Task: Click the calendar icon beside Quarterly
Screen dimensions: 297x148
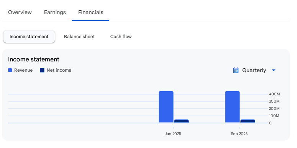Action: click(x=236, y=70)
